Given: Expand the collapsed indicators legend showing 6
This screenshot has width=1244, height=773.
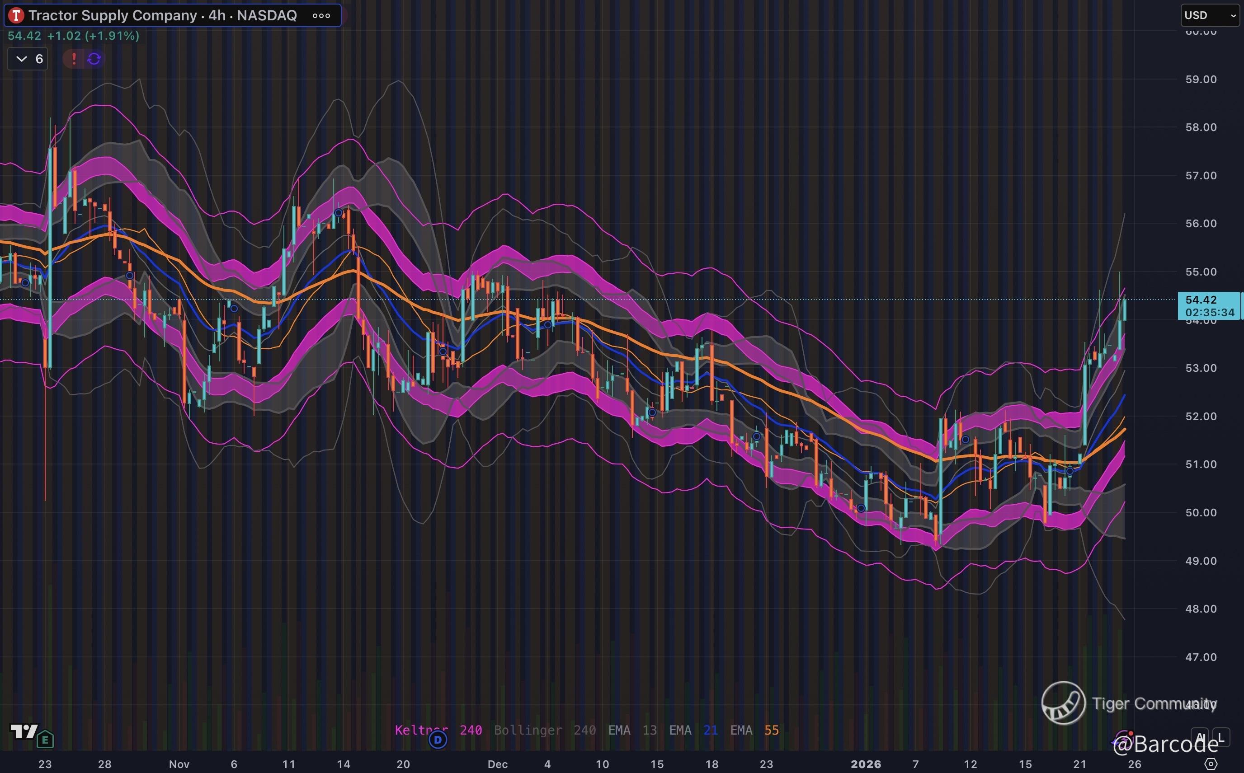Looking at the screenshot, I should [28, 59].
